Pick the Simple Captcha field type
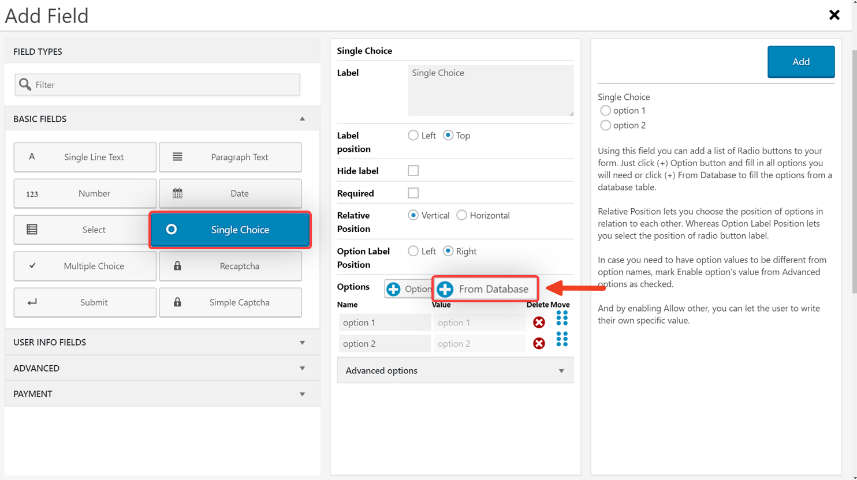 [230, 302]
